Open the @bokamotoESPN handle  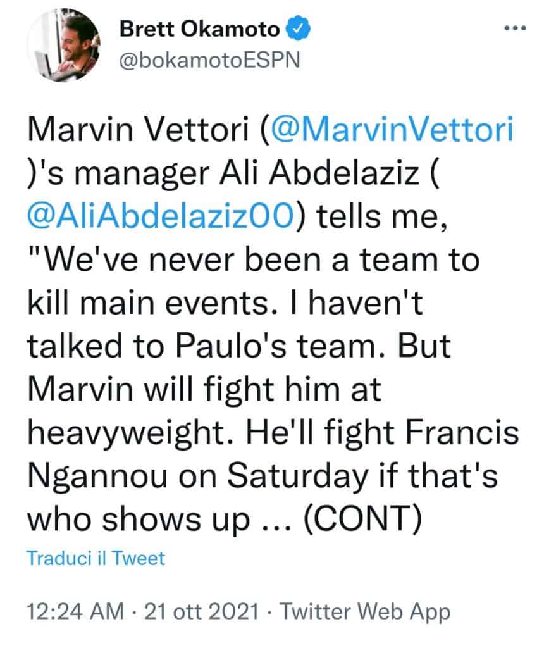209,59
